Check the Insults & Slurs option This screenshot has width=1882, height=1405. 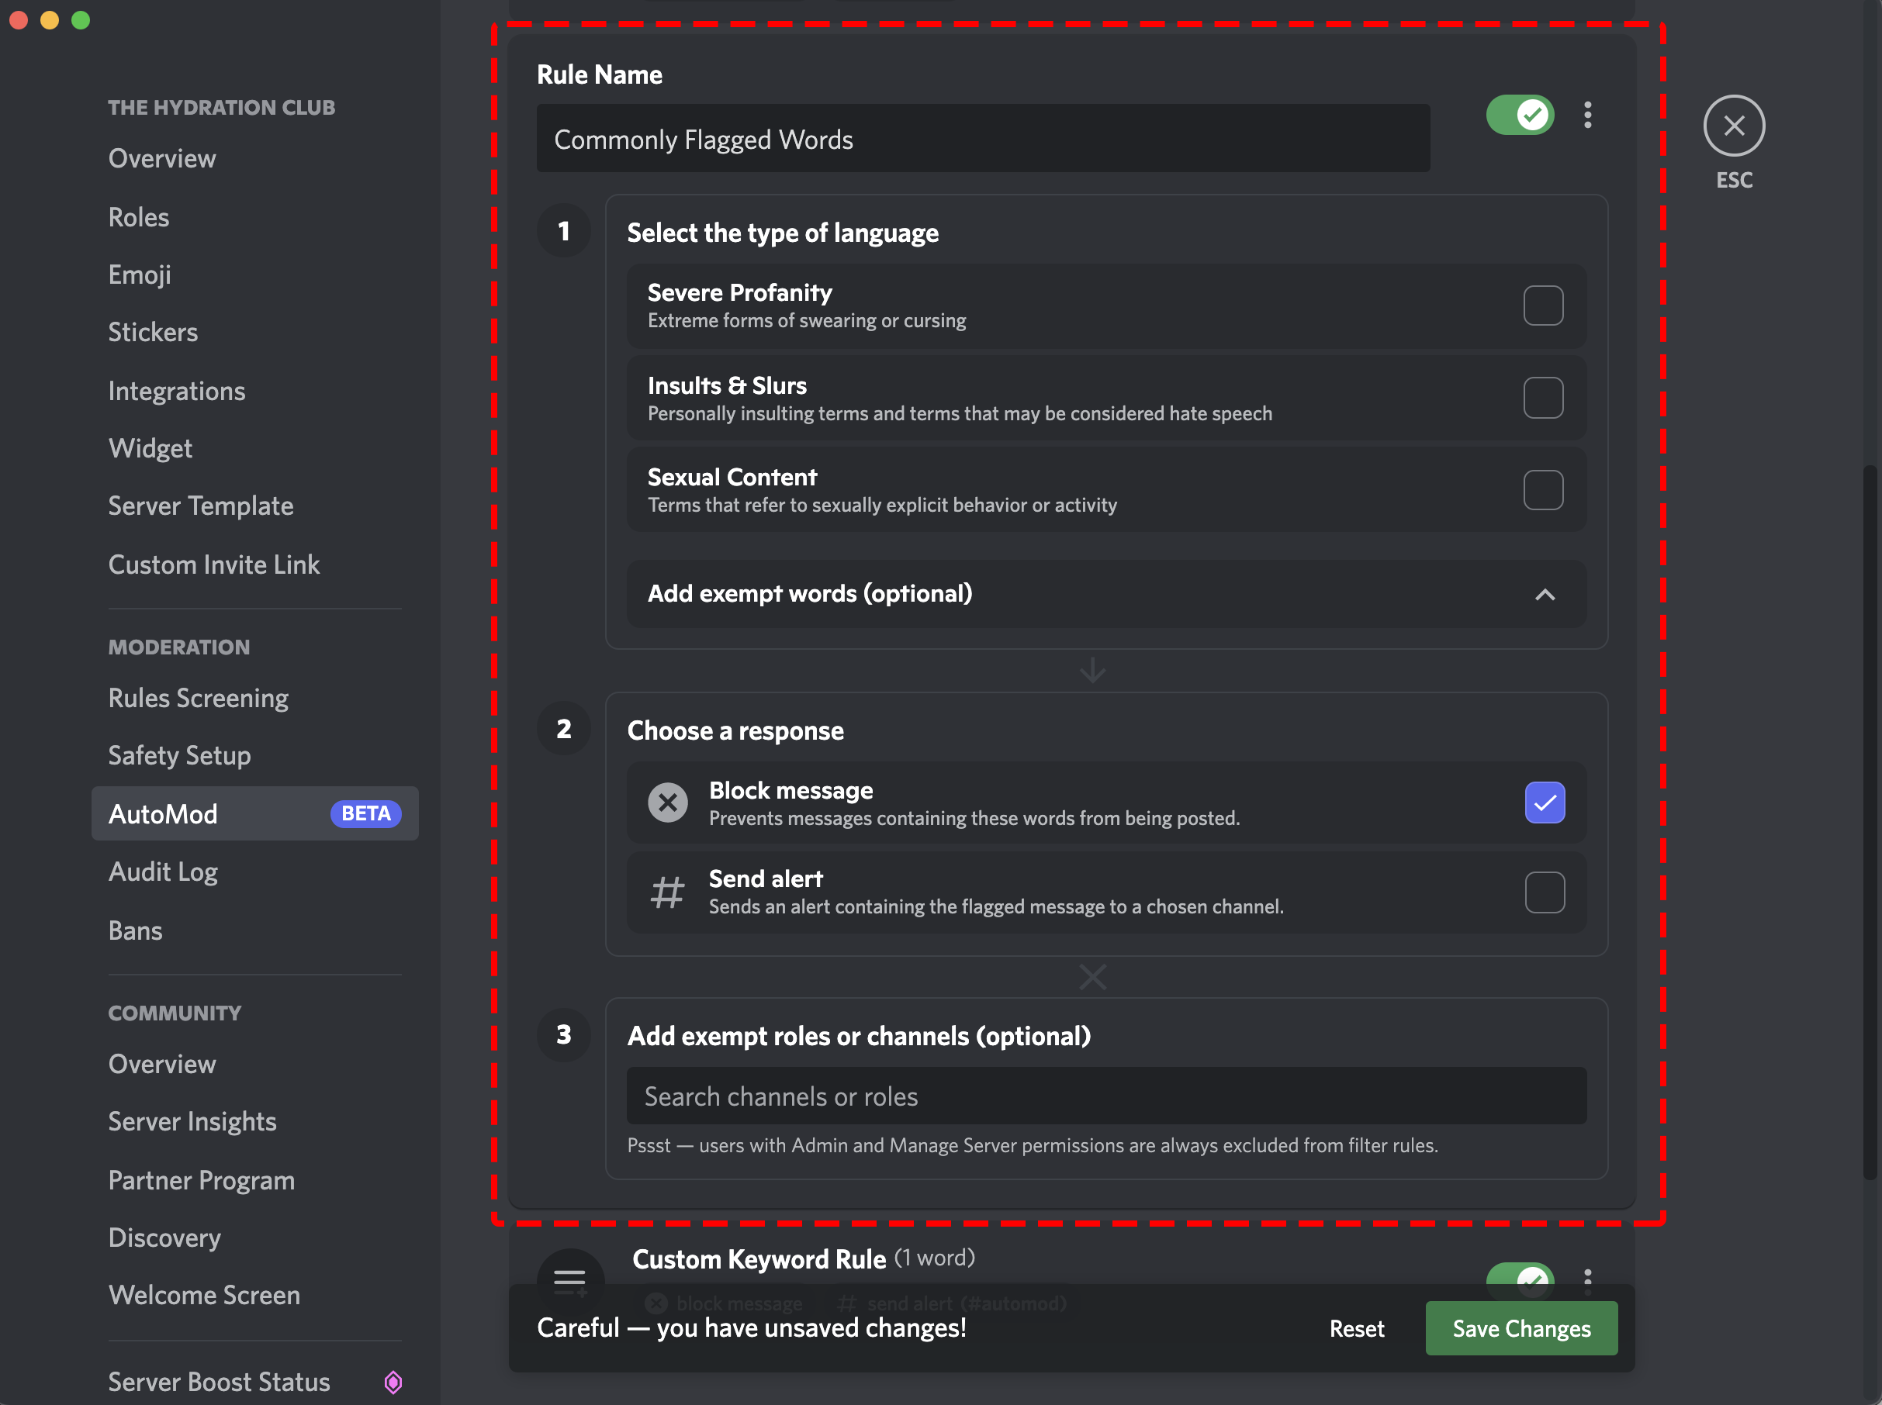(x=1542, y=398)
